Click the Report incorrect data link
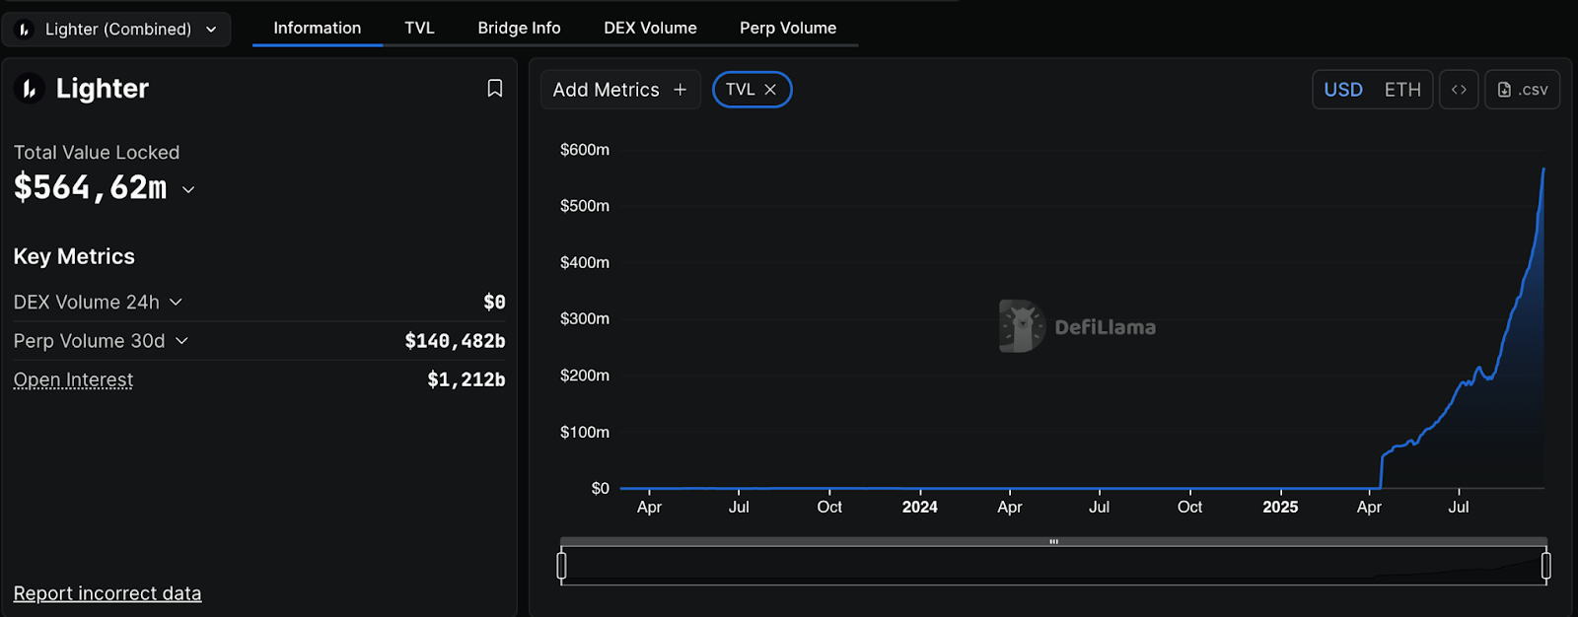 [x=108, y=593]
